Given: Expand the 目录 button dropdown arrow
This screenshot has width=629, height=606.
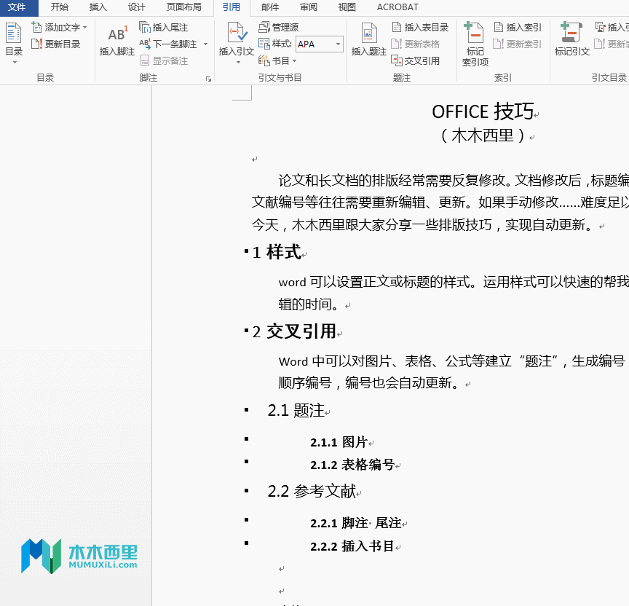Looking at the screenshot, I should pyautogui.click(x=15, y=63).
